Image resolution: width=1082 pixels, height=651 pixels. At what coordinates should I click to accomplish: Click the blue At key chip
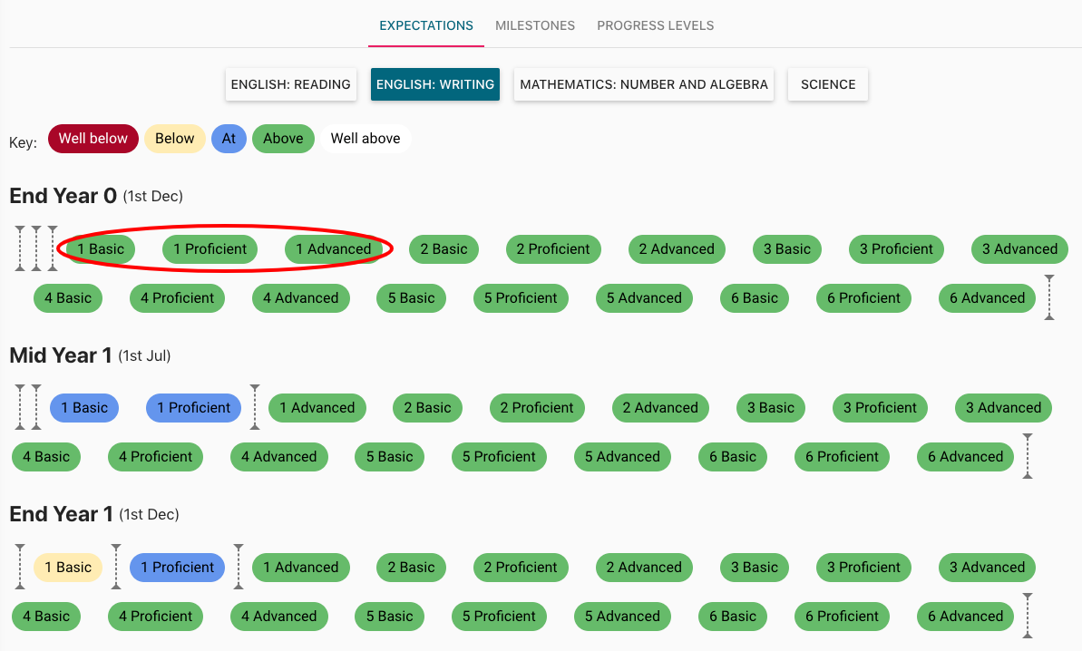coord(229,139)
